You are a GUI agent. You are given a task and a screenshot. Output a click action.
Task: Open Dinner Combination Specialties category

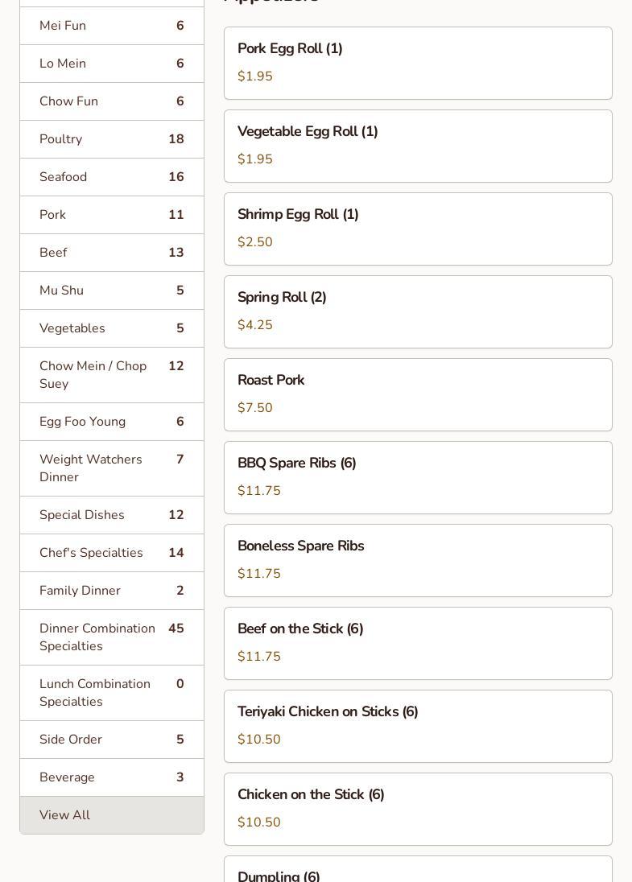111,637
